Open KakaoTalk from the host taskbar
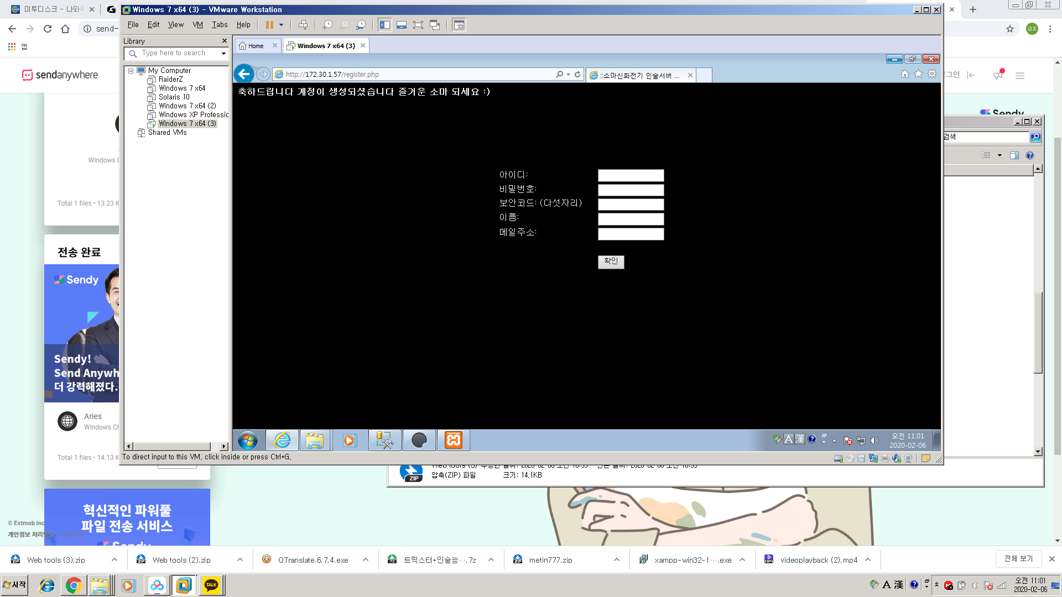The height and width of the screenshot is (597, 1062). click(x=211, y=585)
